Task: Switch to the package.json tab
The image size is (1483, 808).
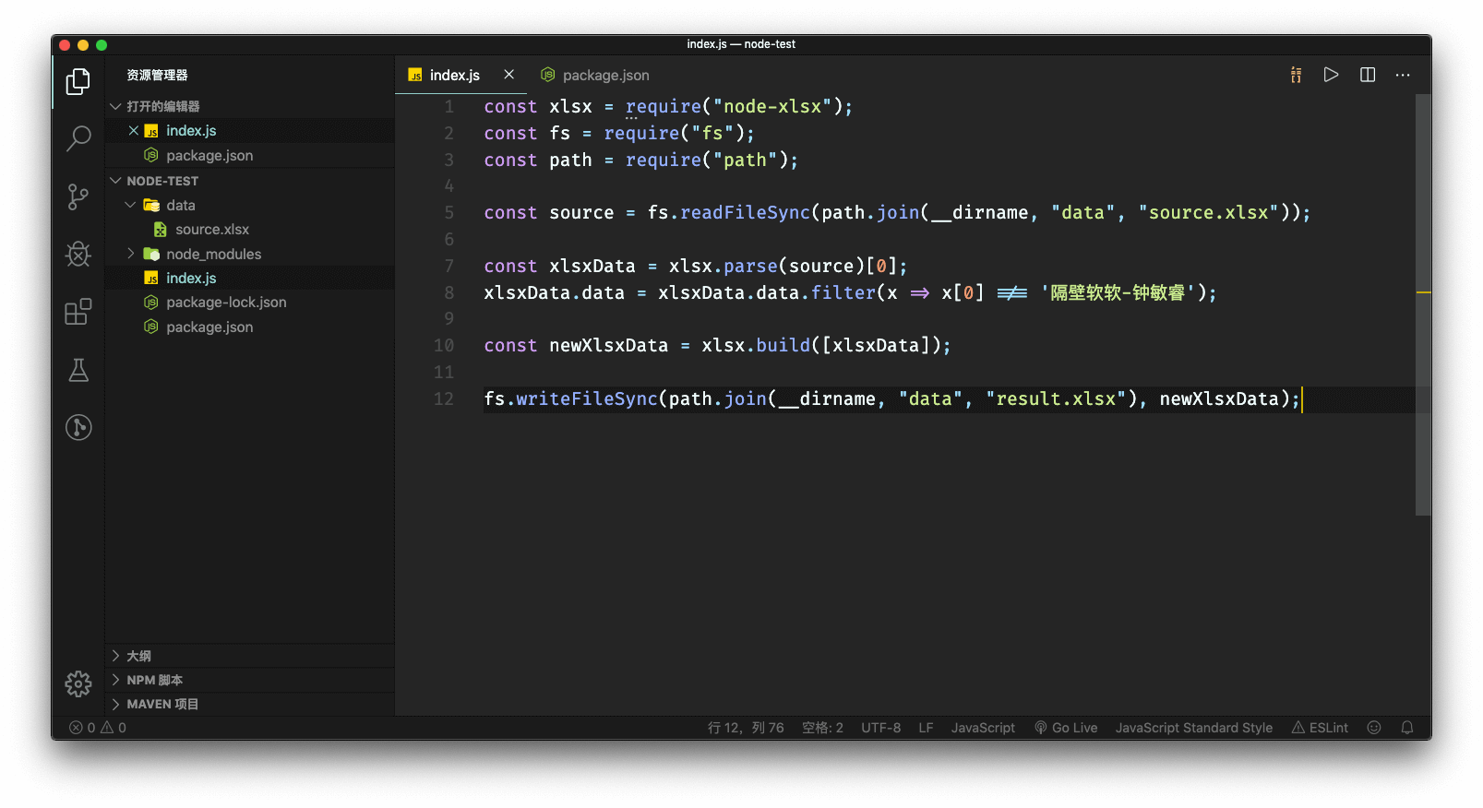Action: (x=595, y=76)
